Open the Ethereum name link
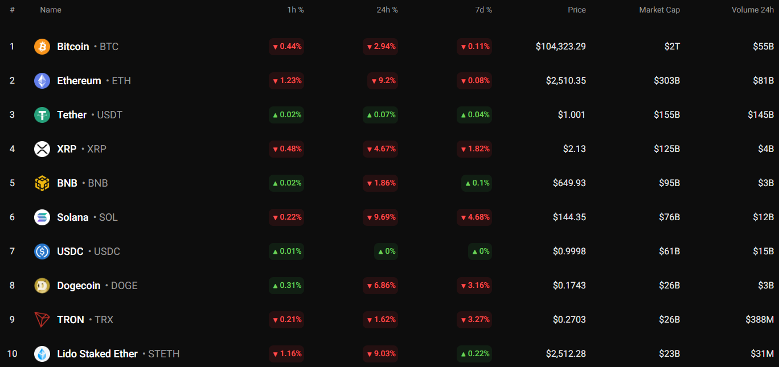 tap(79, 81)
